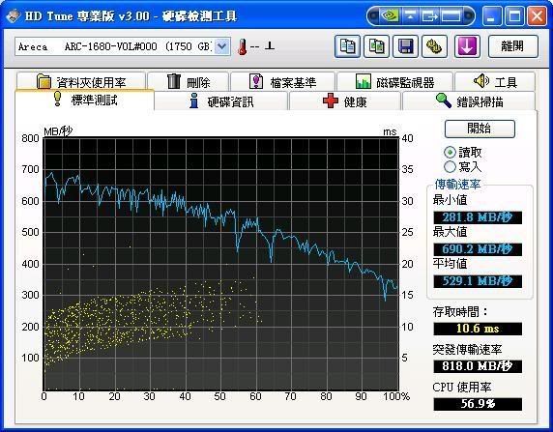This screenshot has width=553, height=432.
Task: Close the HD Tune window
Action: (x=537, y=15)
